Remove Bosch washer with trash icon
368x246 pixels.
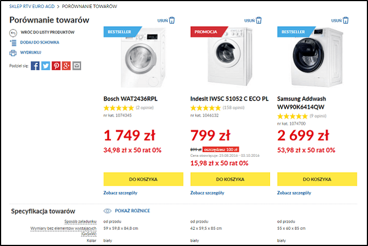[x=172, y=20]
